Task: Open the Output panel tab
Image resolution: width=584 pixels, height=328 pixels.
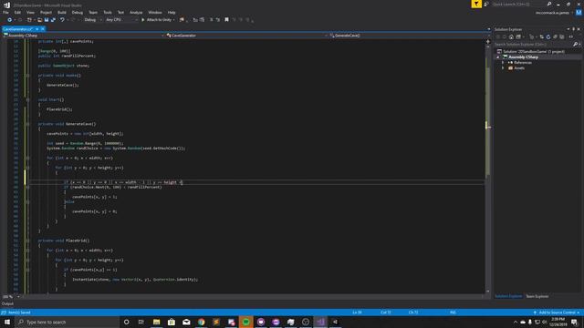Action: (7, 303)
